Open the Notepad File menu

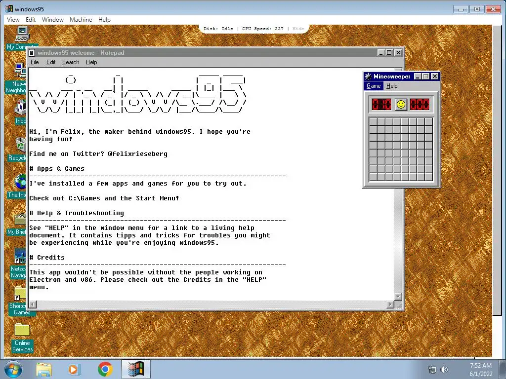pyautogui.click(x=35, y=62)
